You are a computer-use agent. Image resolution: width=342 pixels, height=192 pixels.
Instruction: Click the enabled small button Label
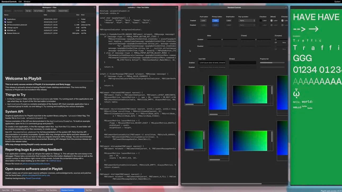point(229,21)
